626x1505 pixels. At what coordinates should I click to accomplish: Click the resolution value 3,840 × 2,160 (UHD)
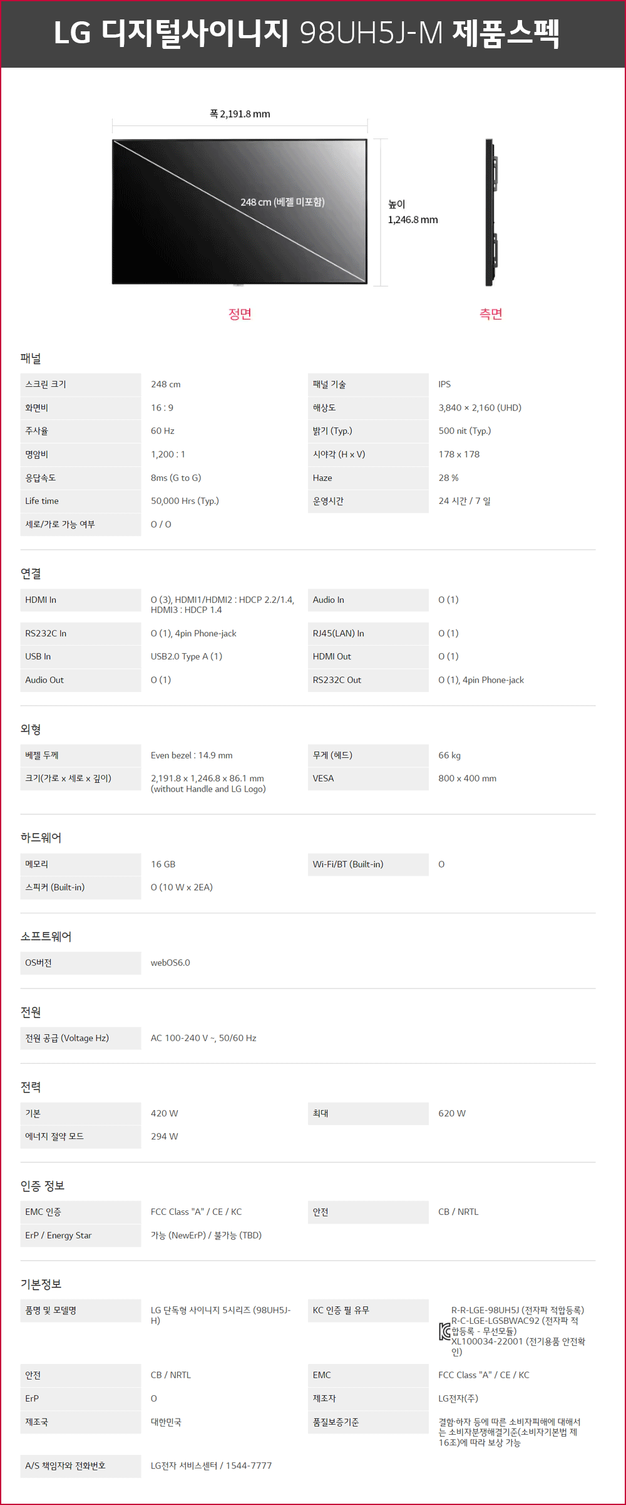[480, 407]
